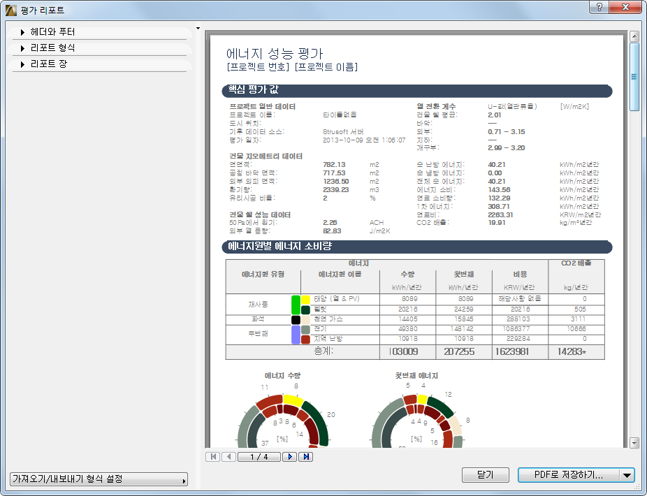The height and width of the screenshot is (496, 647).
Task: Click the total value 207255
Action: (x=459, y=351)
